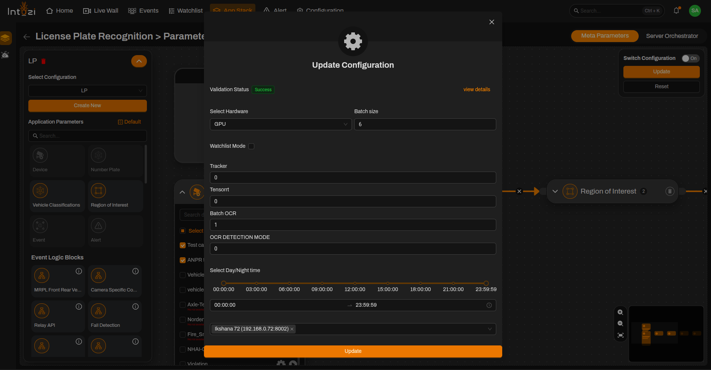Image resolution: width=711 pixels, height=370 pixels.
Task: Switch to the Server Orchestrator tab
Action: [x=672, y=36]
